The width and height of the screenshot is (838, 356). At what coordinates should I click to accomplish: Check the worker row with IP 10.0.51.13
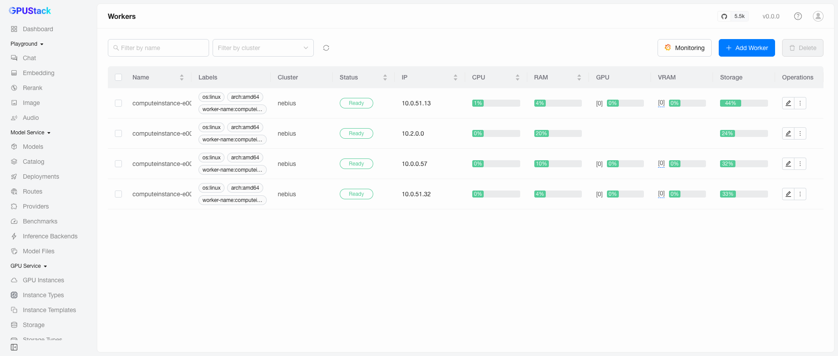[x=118, y=103]
